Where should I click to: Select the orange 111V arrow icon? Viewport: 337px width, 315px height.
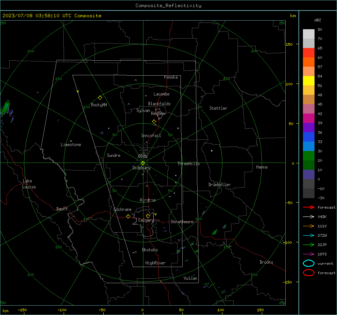309,226
